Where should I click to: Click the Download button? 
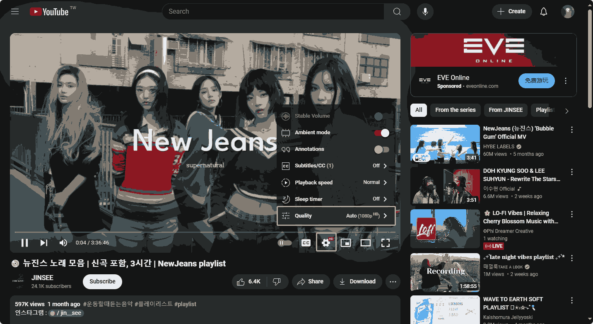click(357, 282)
